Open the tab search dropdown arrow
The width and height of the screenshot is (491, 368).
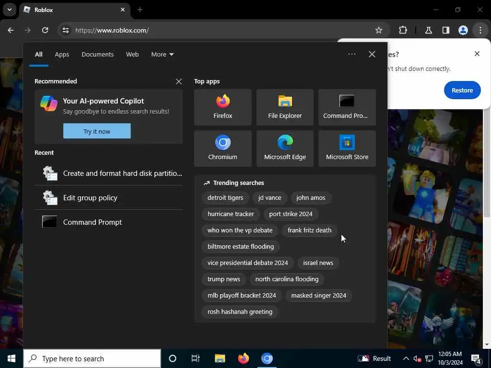click(x=10, y=10)
